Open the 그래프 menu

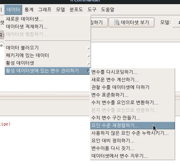click(45, 10)
